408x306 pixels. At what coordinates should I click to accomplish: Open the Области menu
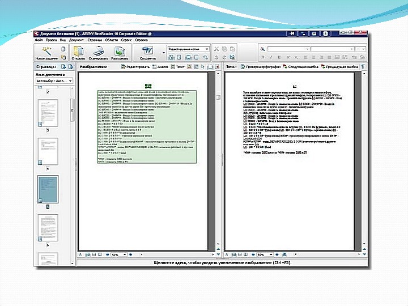(112, 40)
